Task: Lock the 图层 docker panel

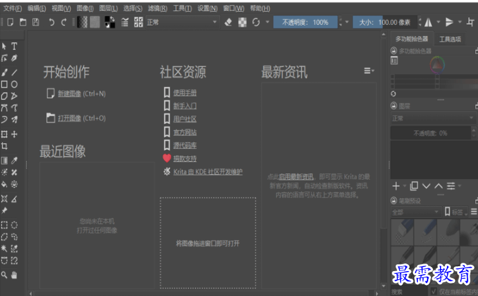Action: pos(394,106)
